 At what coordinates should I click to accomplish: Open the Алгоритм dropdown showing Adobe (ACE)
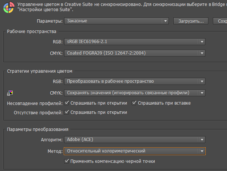[x=135, y=139]
